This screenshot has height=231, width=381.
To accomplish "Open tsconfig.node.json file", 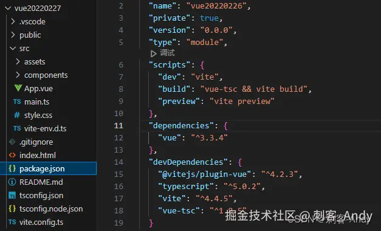I will (x=51, y=209).
